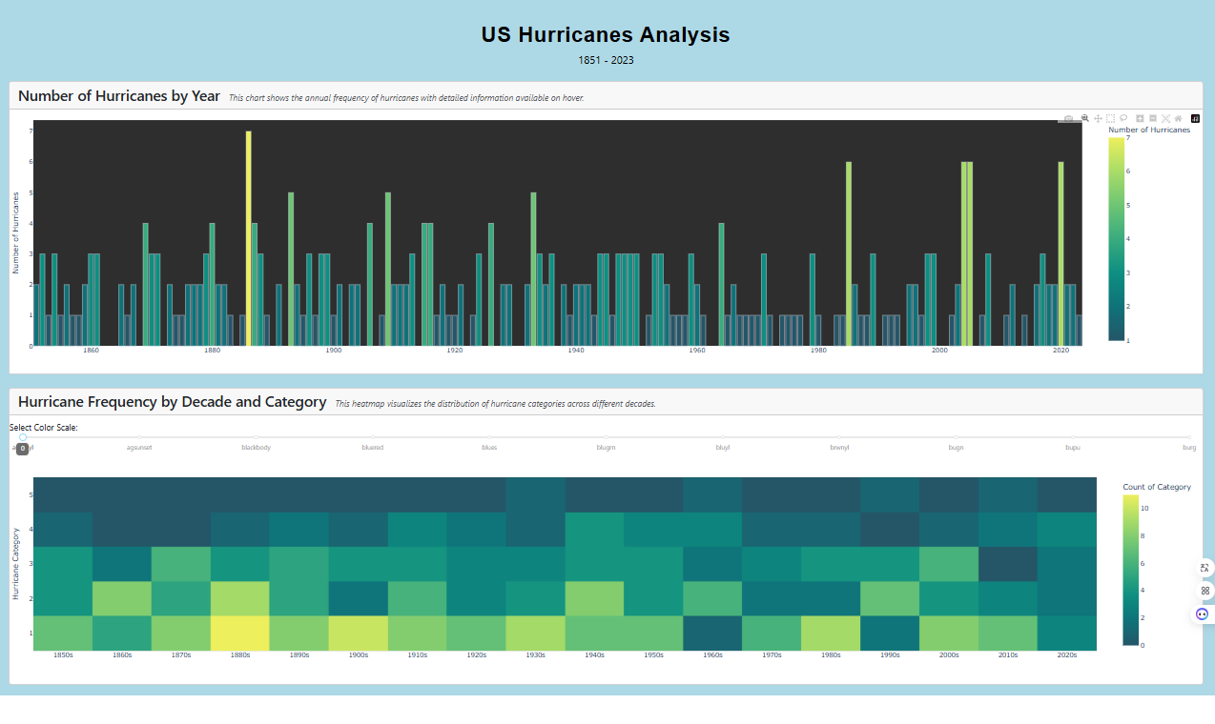The width and height of the screenshot is (1215, 724).
Task: Open the round assistant face icon
Action: pyautogui.click(x=1203, y=614)
